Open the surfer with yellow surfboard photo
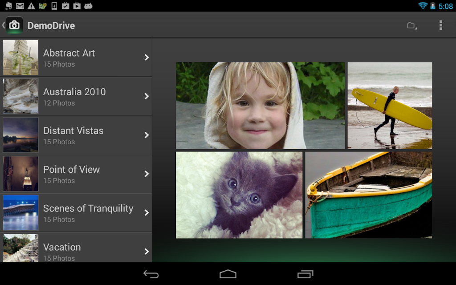The width and height of the screenshot is (456, 285). 390,106
